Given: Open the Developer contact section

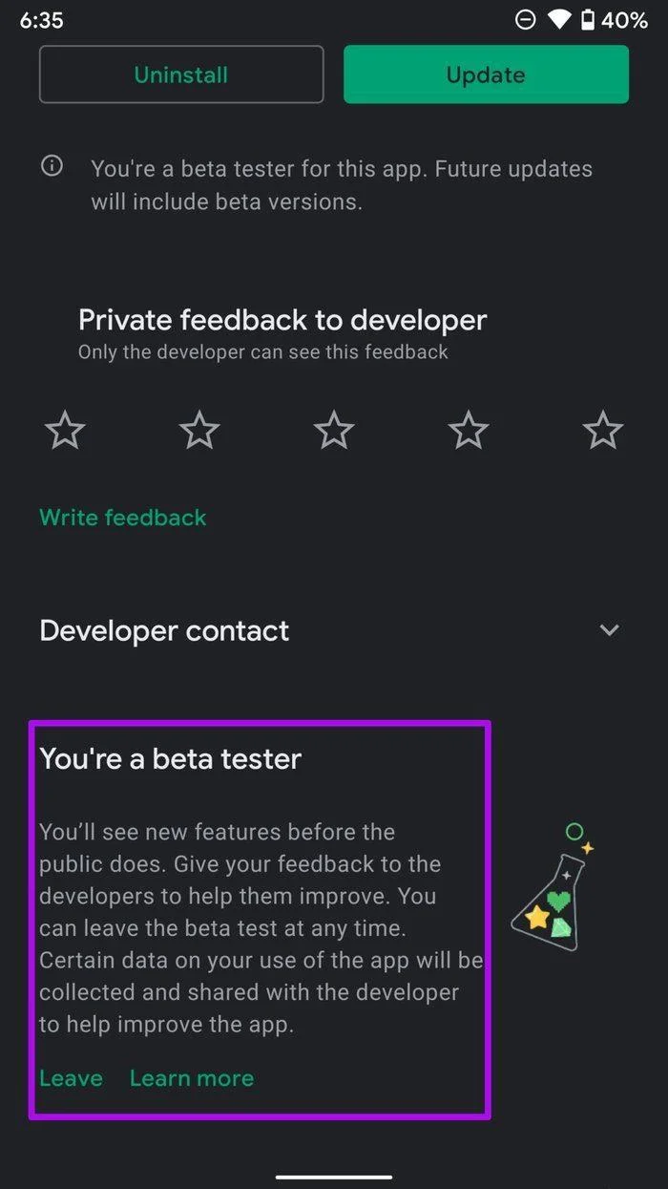Looking at the screenshot, I should (334, 630).
